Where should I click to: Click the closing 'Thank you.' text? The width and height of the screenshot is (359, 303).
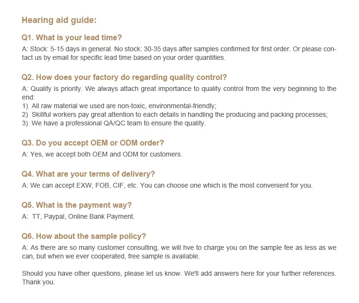pyautogui.click(x=38, y=282)
